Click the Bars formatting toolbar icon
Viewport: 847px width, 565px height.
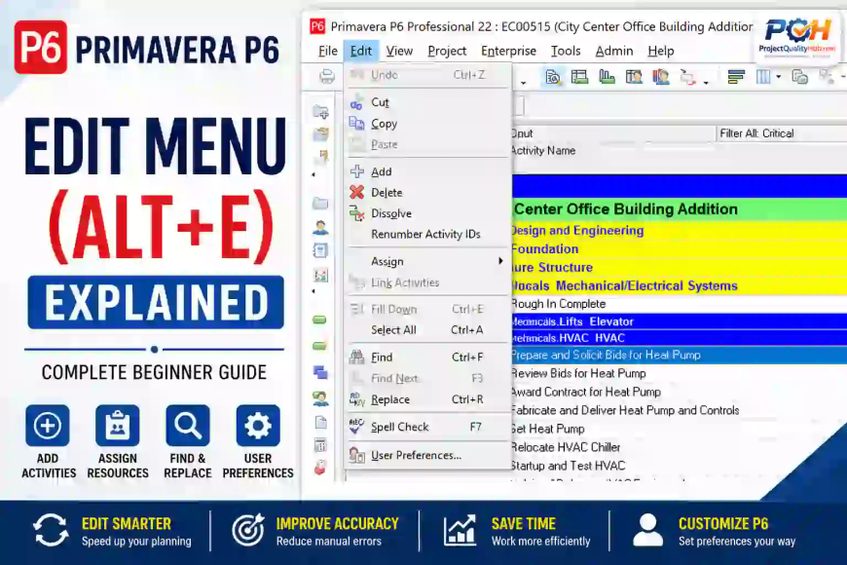(736, 77)
